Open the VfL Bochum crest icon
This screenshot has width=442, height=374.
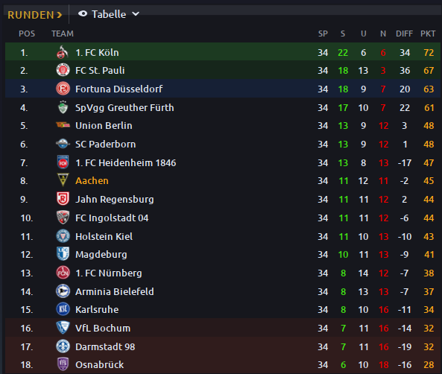coord(63,328)
